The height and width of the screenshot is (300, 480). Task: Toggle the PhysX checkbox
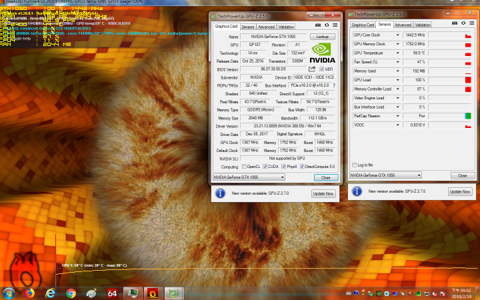pos(284,167)
